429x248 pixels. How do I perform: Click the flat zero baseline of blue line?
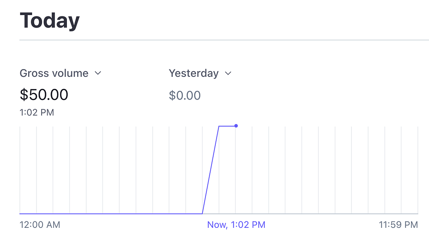tap(112, 213)
